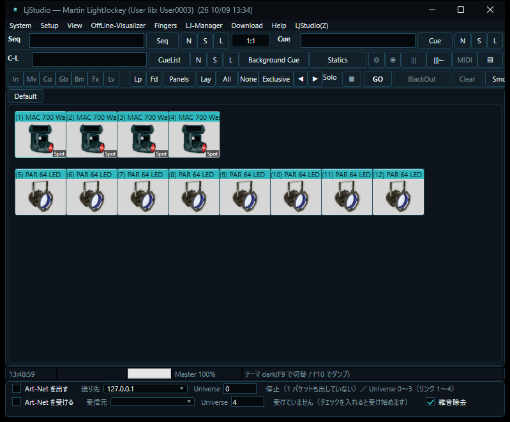The width and height of the screenshot is (510, 422).
Task: Select fixture (1) MAC 700 Wash
Action: click(x=41, y=135)
